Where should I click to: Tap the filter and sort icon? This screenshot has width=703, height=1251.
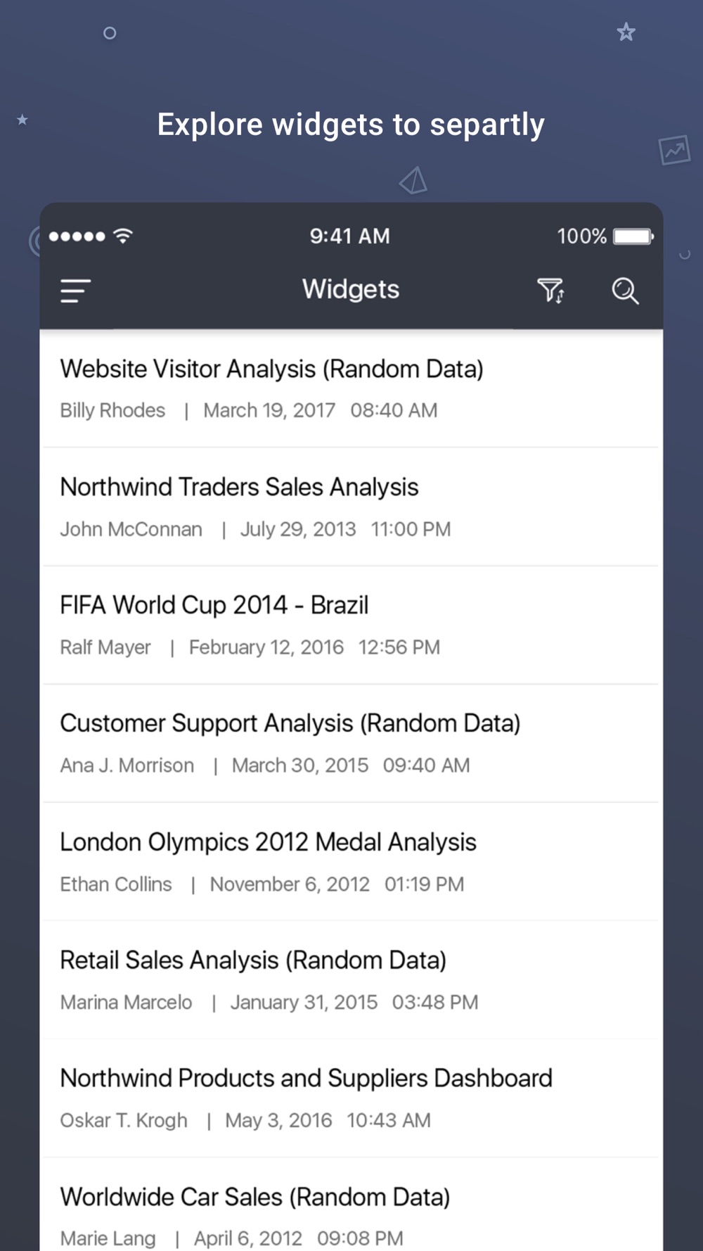(551, 291)
